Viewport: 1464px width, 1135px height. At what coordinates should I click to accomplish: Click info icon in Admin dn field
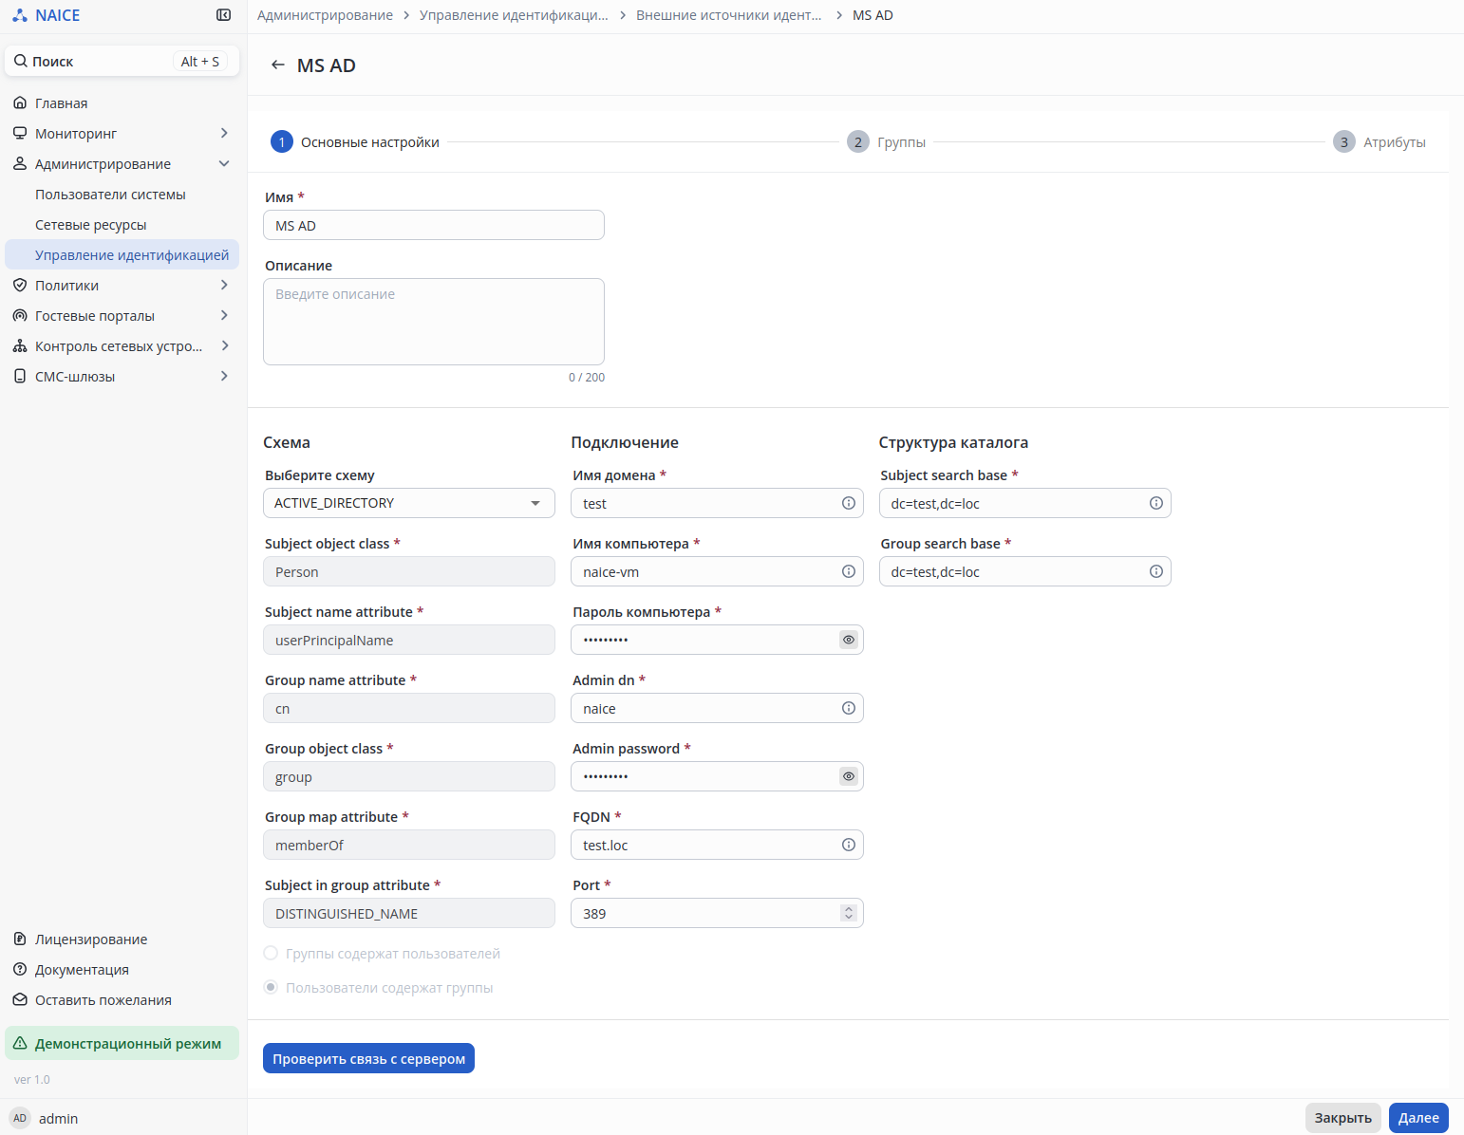click(x=848, y=708)
